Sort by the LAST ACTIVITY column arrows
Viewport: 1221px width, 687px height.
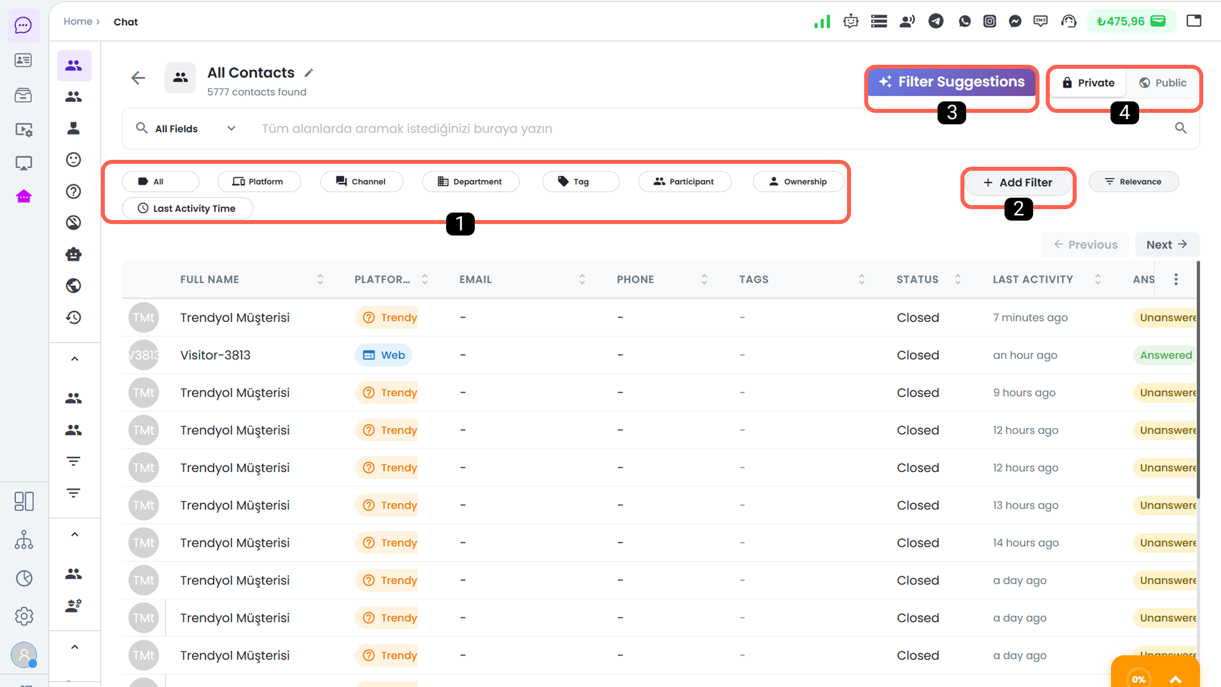[1097, 280]
